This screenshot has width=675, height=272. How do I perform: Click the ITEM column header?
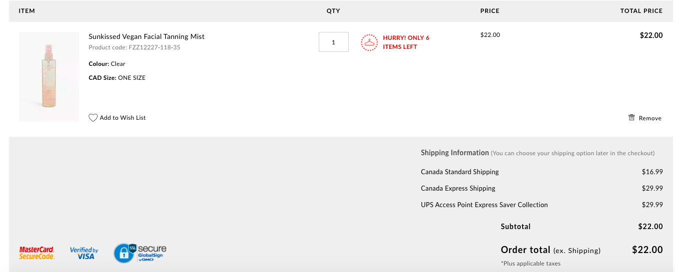[27, 10]
